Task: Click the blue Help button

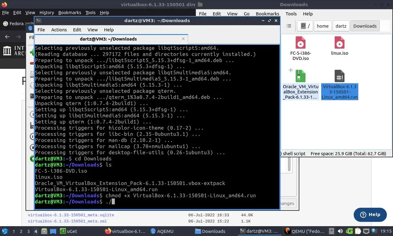Action: tap(370, 214)
